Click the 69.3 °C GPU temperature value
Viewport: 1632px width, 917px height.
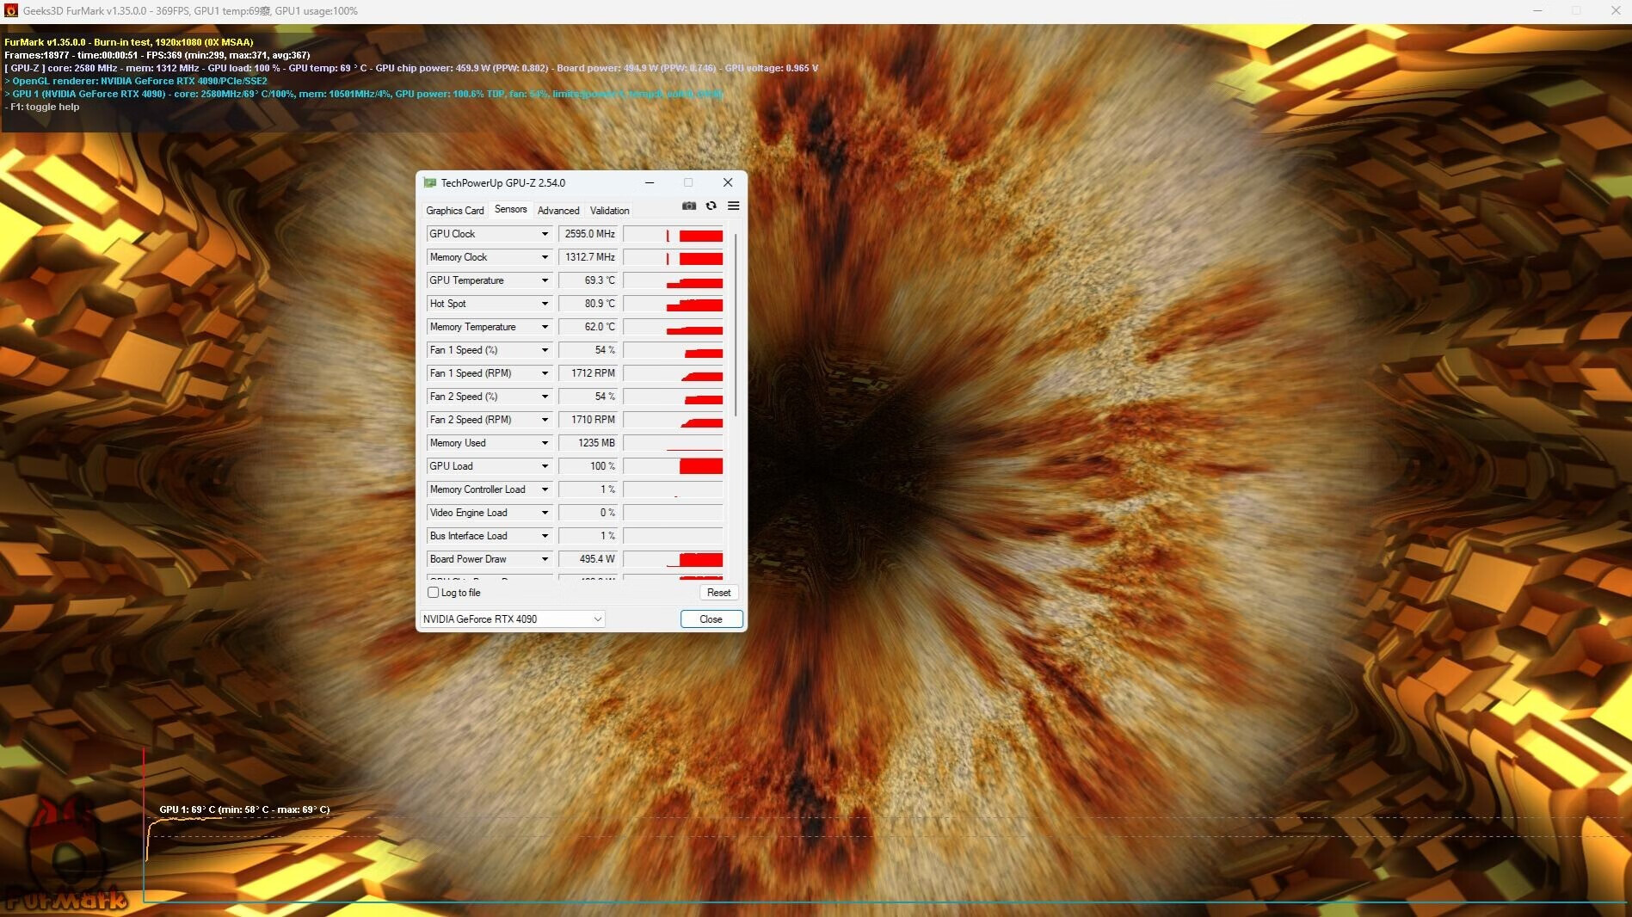(x=588, y=280)
